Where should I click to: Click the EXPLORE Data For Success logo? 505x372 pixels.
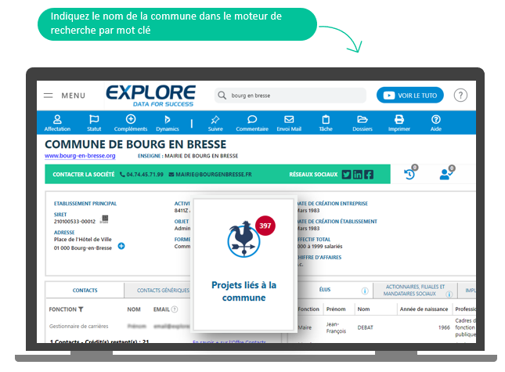[150, 96]
